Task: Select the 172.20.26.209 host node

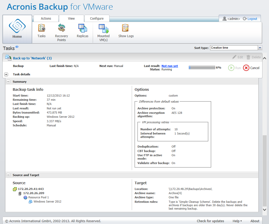Action: (x=34, y=193)
